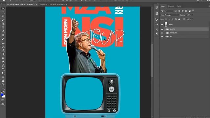Close the 02.psd document tab
This screenshot has width=210, height=118.
click(36, 5)
